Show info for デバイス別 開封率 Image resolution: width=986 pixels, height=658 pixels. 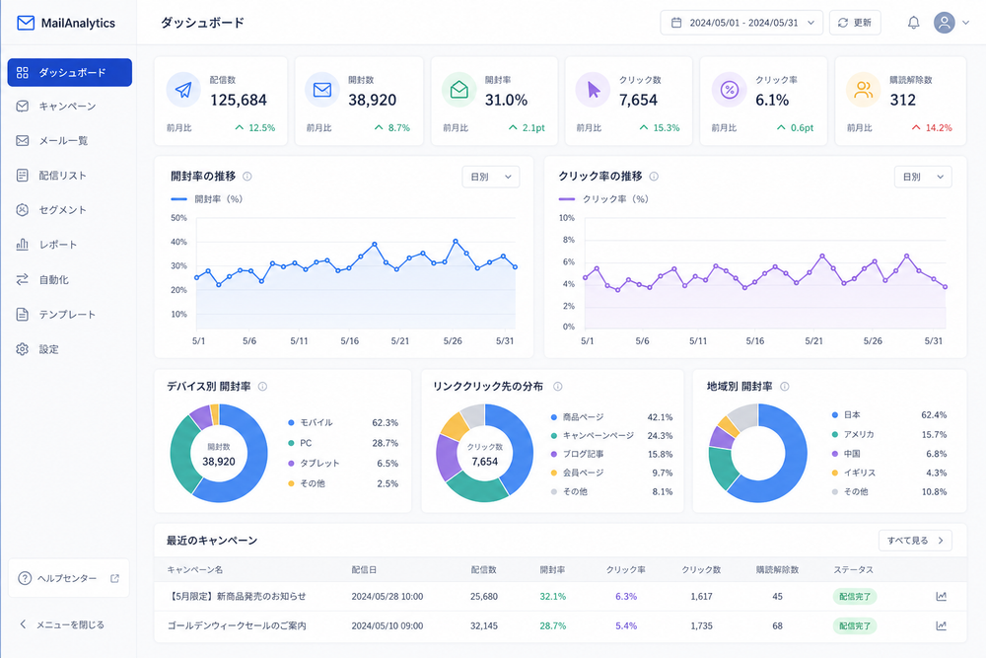[263, 387]
